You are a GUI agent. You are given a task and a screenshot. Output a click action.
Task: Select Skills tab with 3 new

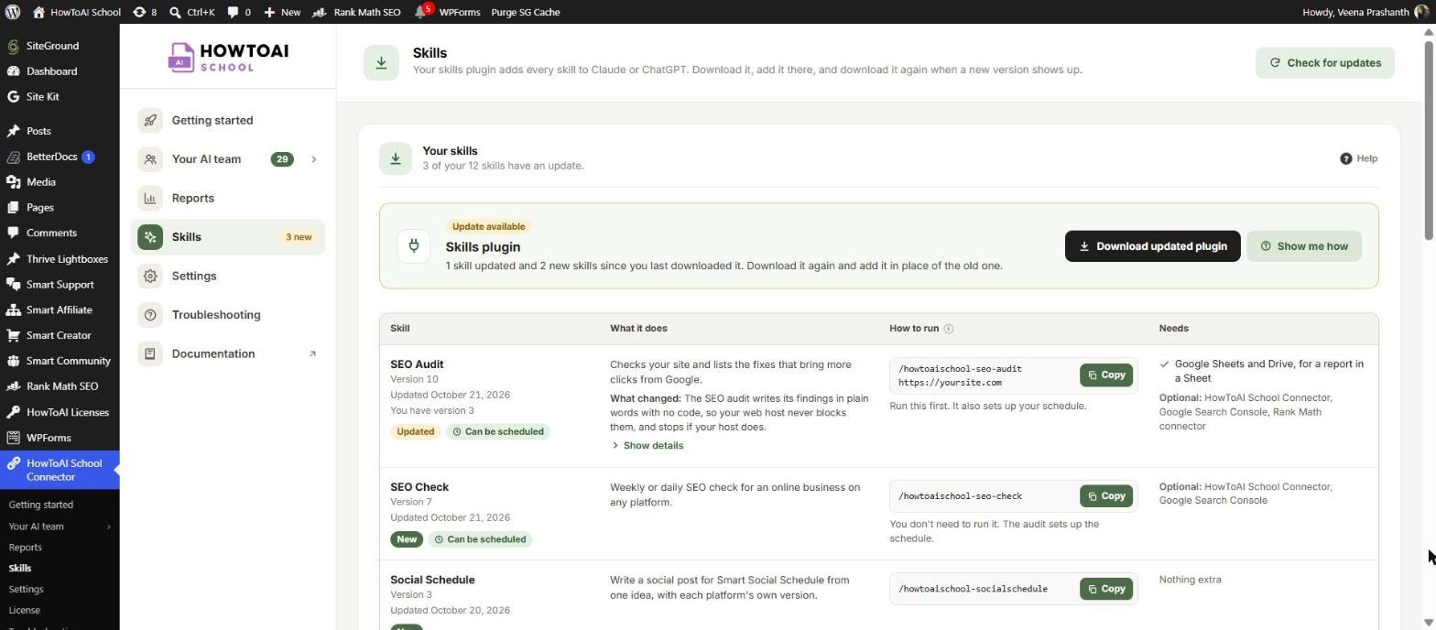point(227,237)
